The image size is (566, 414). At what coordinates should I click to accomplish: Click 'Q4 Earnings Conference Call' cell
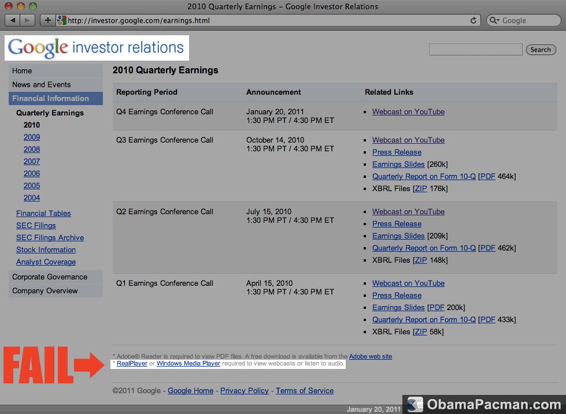165,112
